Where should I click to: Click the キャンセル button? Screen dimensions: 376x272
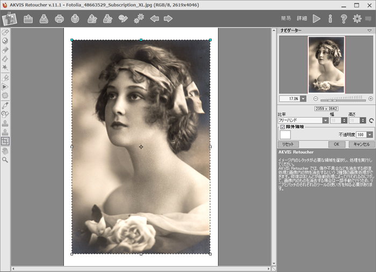361,144
